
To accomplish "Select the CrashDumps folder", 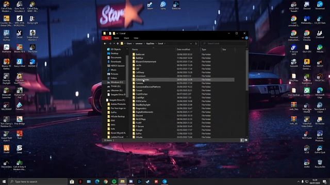I will (x=183, y=94).
